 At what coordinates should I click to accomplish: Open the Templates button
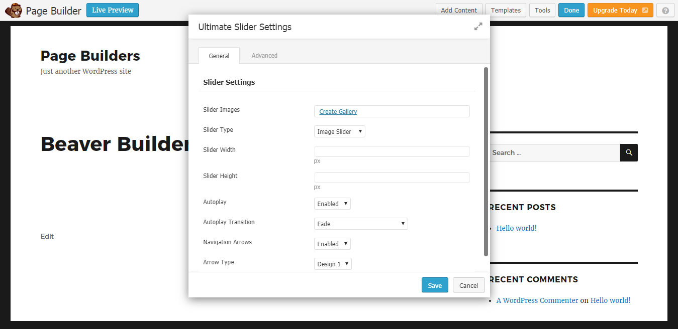point(506,11)
